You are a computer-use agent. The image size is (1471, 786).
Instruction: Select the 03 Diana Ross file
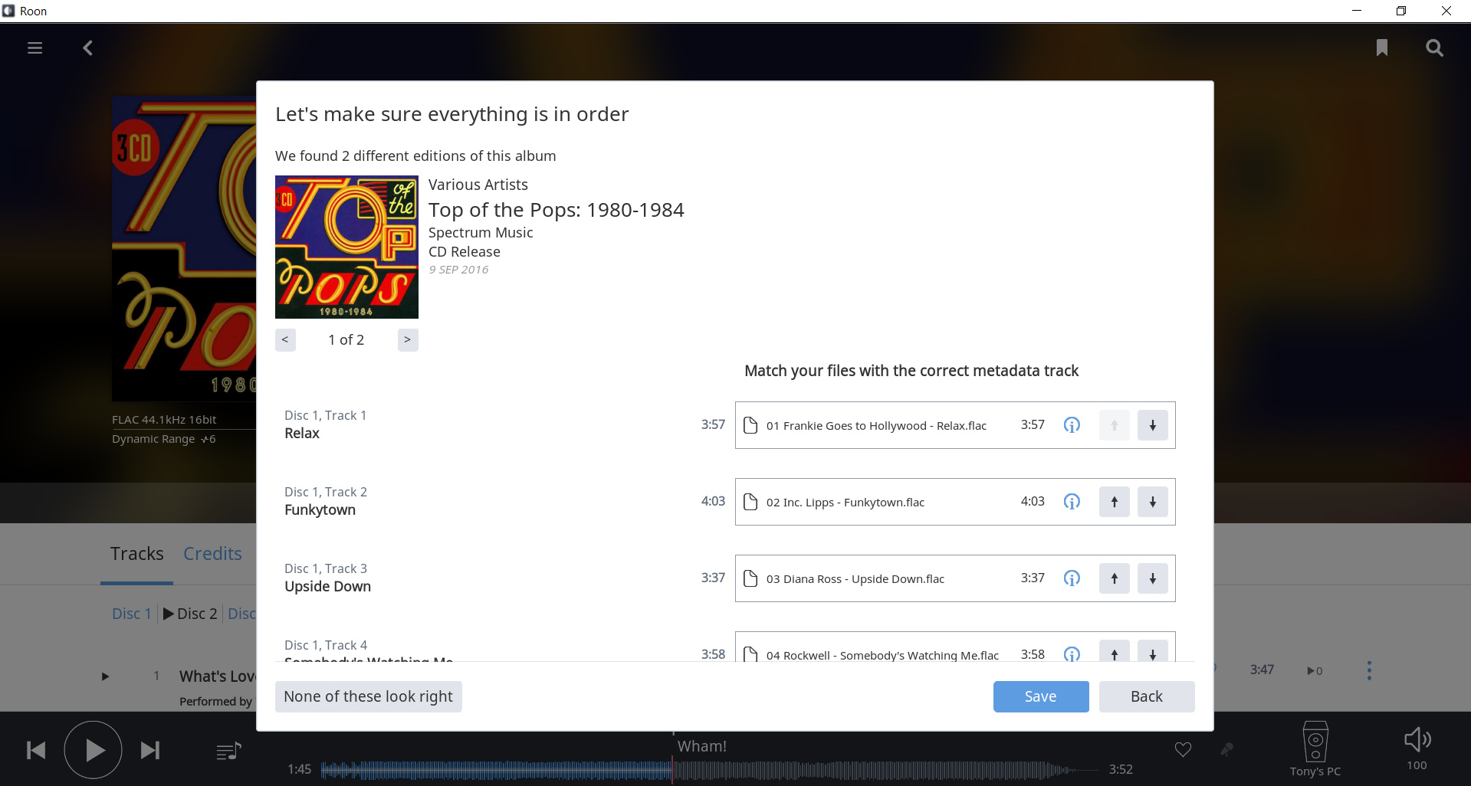tap(955, 578)
